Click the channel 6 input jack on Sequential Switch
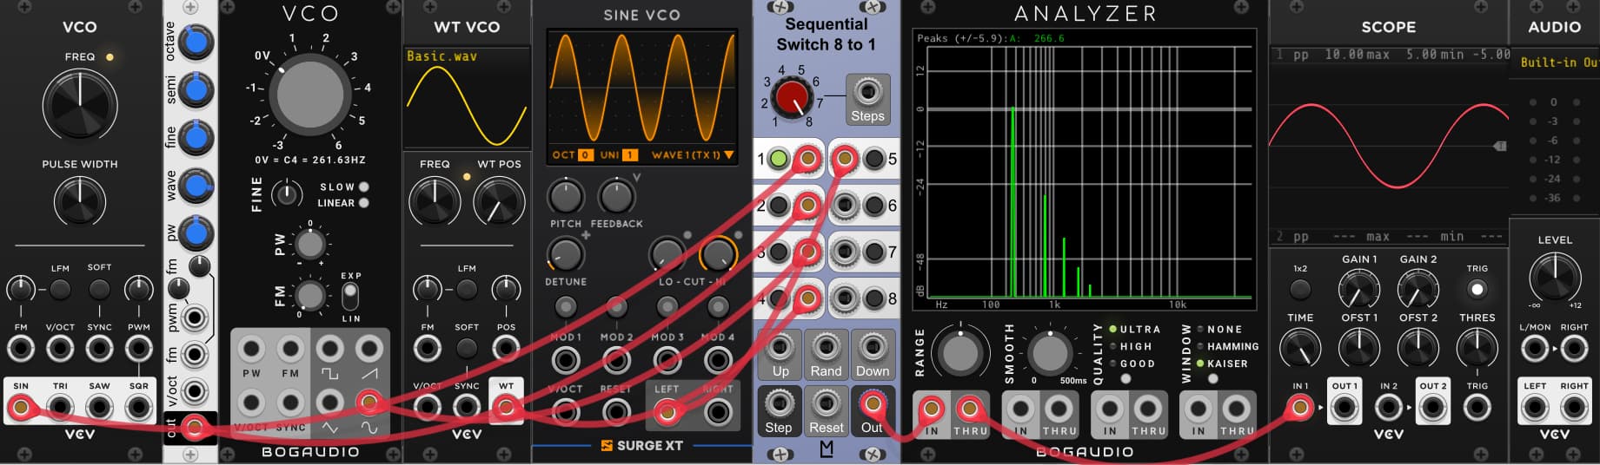 845,206
